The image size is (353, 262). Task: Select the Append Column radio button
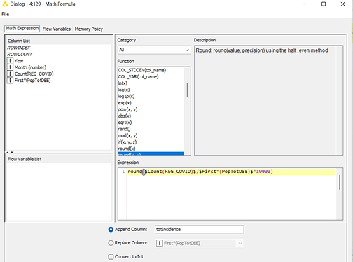coord(111,230)
